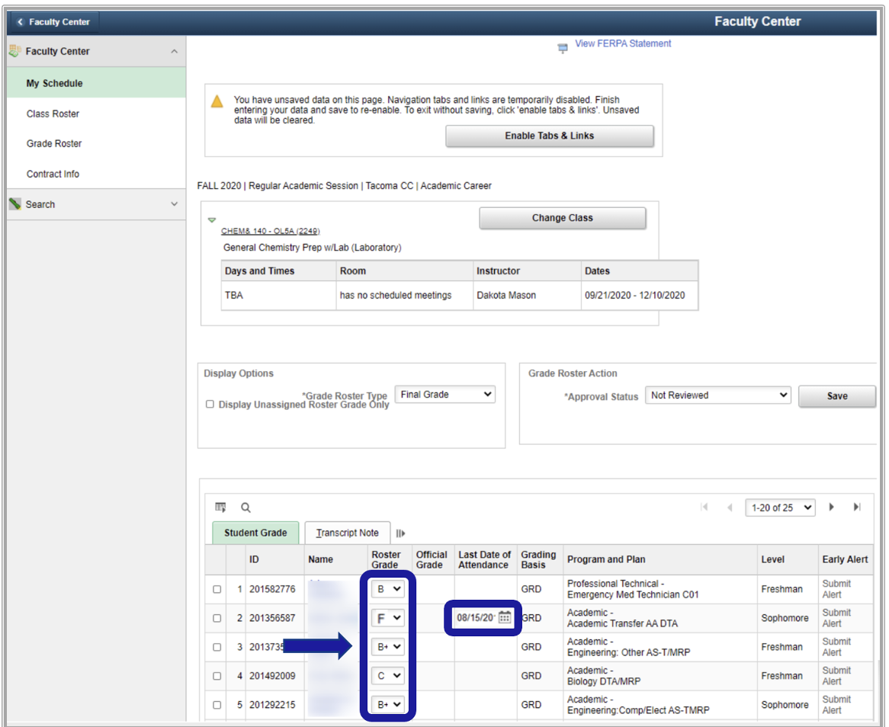Click the magnifier find icon above table
Viewport: 889px width, 727px height.
tap(246, 508)
